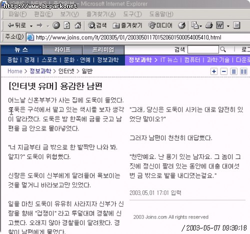Click the site search input field

tap(203, 49)
